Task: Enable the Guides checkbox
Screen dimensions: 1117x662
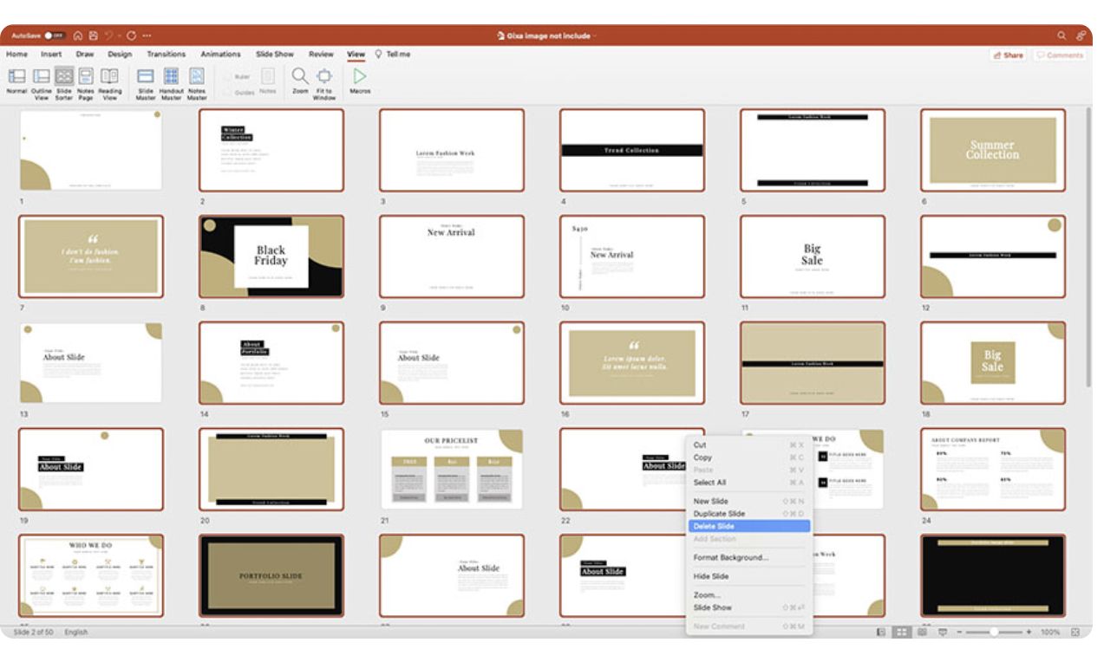Action: click(x=228, y=91)
